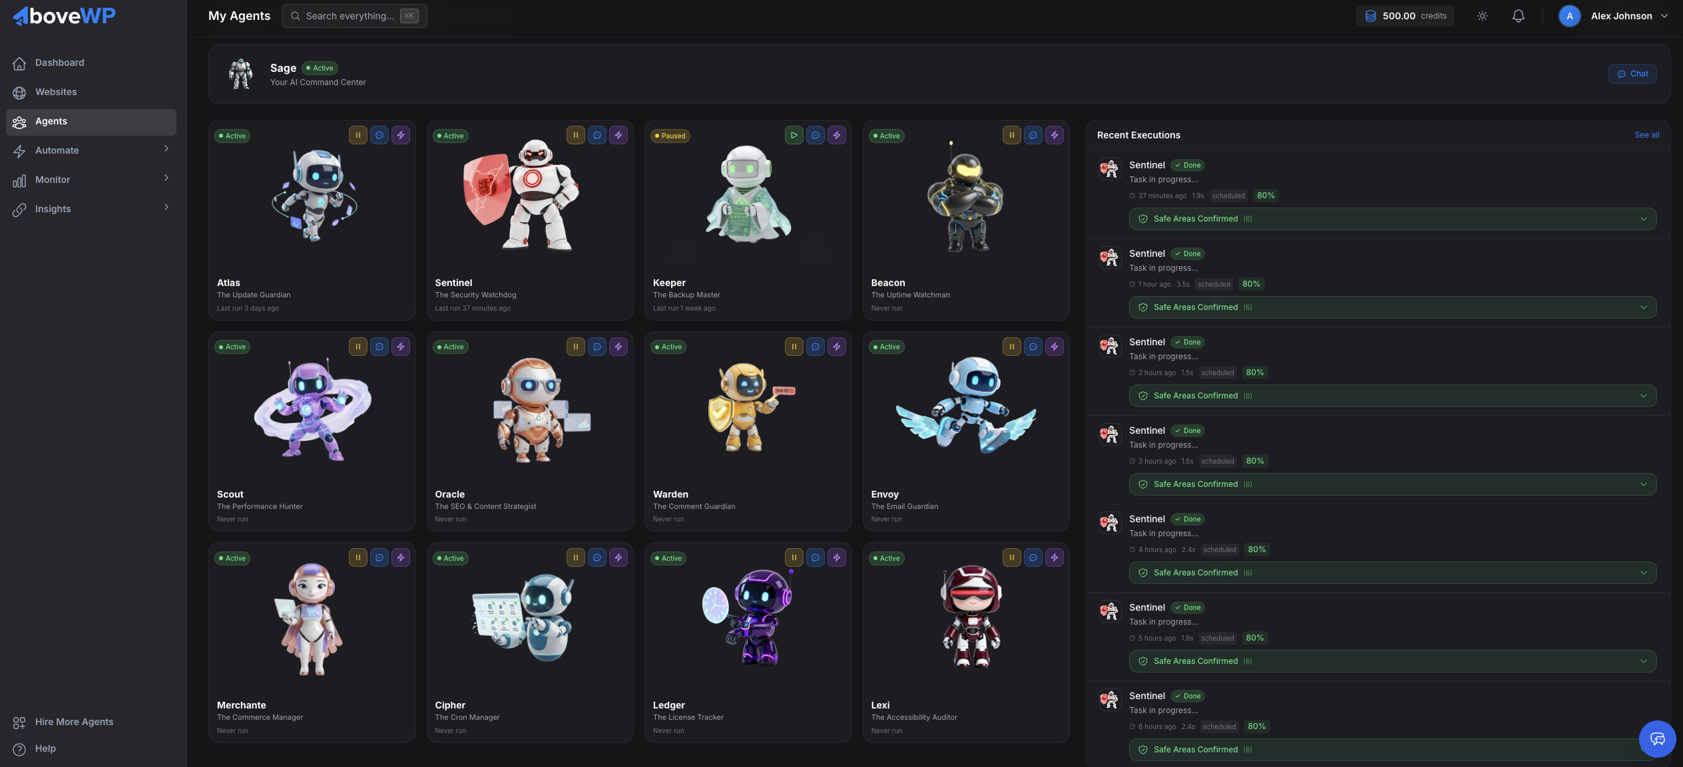Pause the Atlas agent
1683x767 pixels.
click(358, 135)
